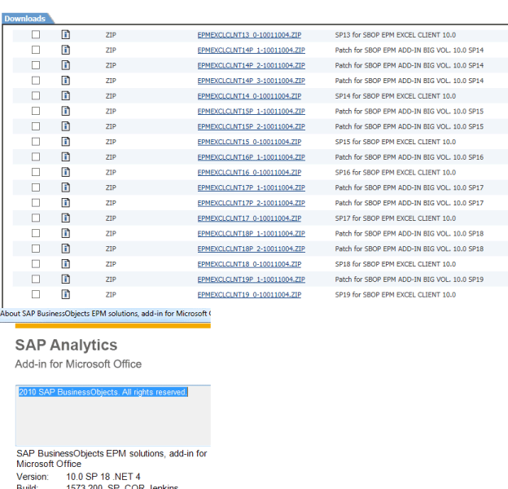Download EPMEXCLCLNT19P_1-10011004.ZIP link

[x=251, y=280]
